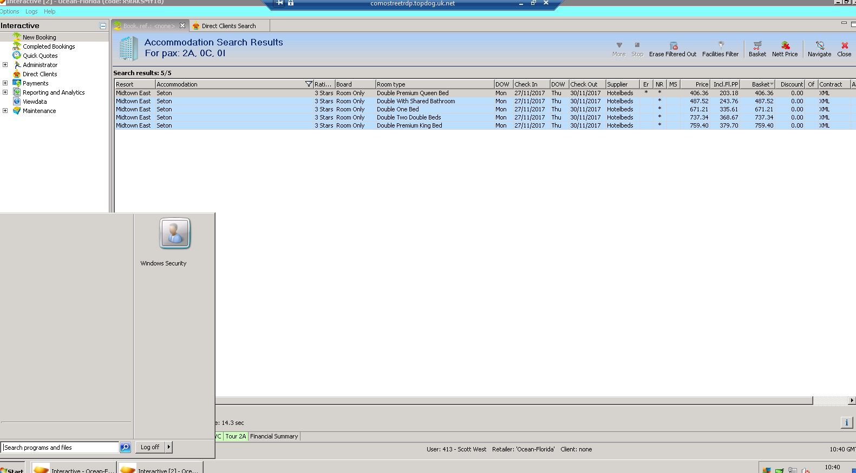Select the Double Two Double Beds row
Viewport: 856px width, 473px height.
click(x=485, y=117)
